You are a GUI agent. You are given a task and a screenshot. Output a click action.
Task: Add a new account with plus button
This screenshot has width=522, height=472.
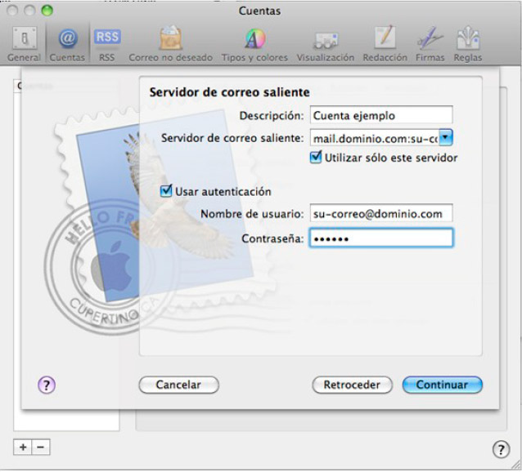pos(23,447)
